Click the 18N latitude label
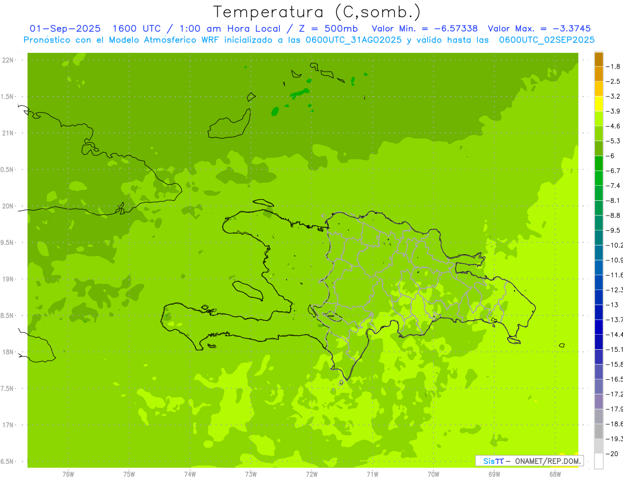The width and height of the screenshot is (623, 481). [x=9, y=352]
